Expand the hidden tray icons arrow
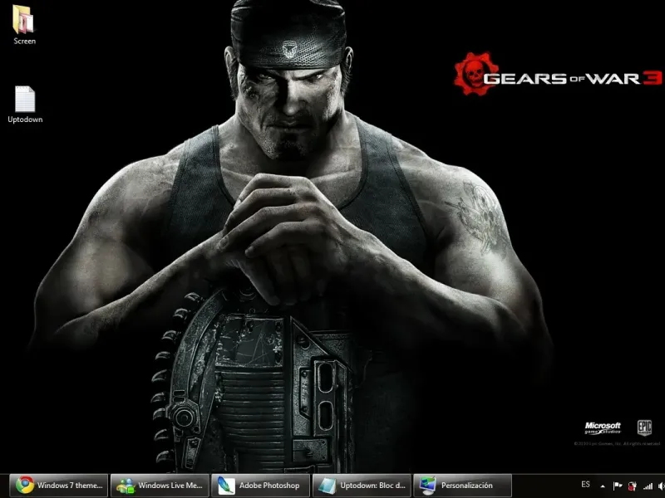Viewport: 665px width, 498px height. coord(603,486)
